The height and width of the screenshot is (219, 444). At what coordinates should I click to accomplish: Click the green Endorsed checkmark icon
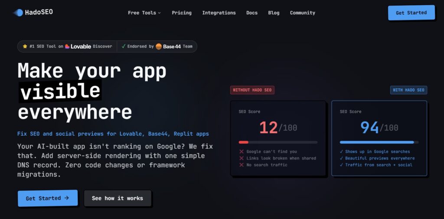[x=124, y=46]
